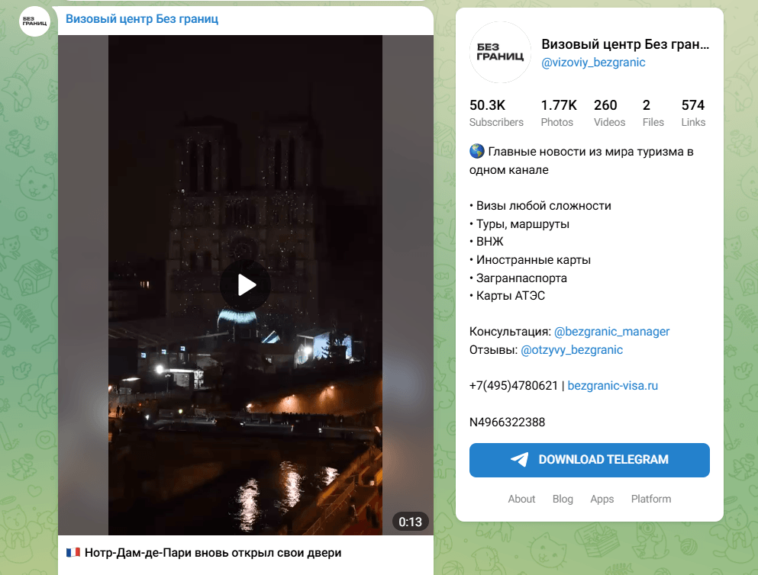The height and width of the screenshot is (575, 758).
Task: Open the About footer link
Action: pos(521,499)
